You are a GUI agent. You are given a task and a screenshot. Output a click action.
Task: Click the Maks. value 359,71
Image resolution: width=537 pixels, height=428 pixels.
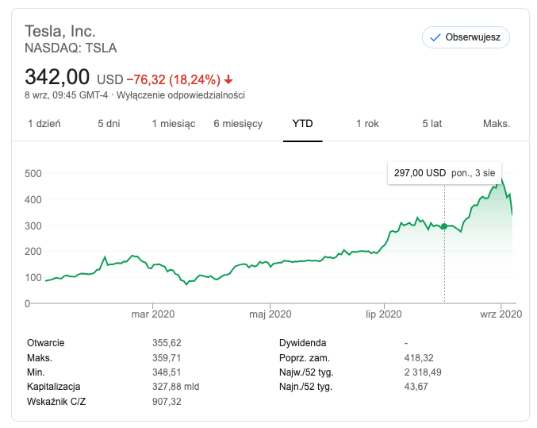tap(167, 357)
